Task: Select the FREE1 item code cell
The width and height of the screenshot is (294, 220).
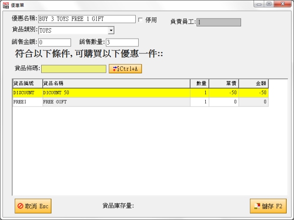Action: pyautogui.click(x=28, y=102)
